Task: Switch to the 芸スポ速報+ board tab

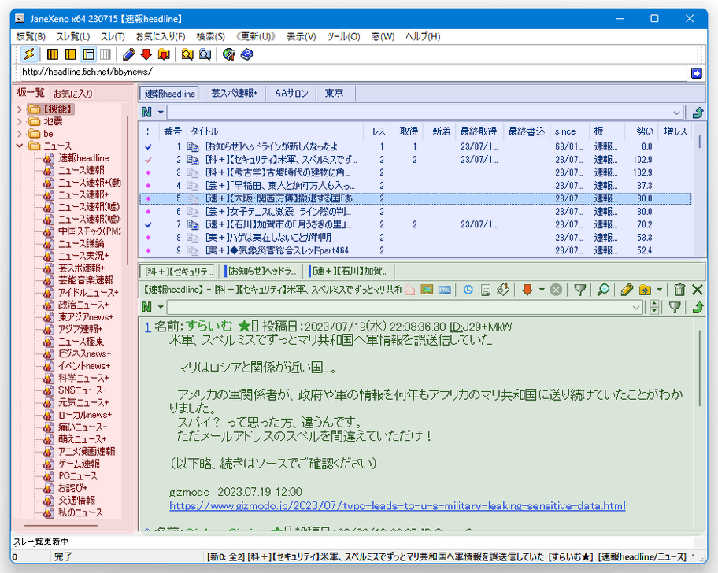Action: 234,94
